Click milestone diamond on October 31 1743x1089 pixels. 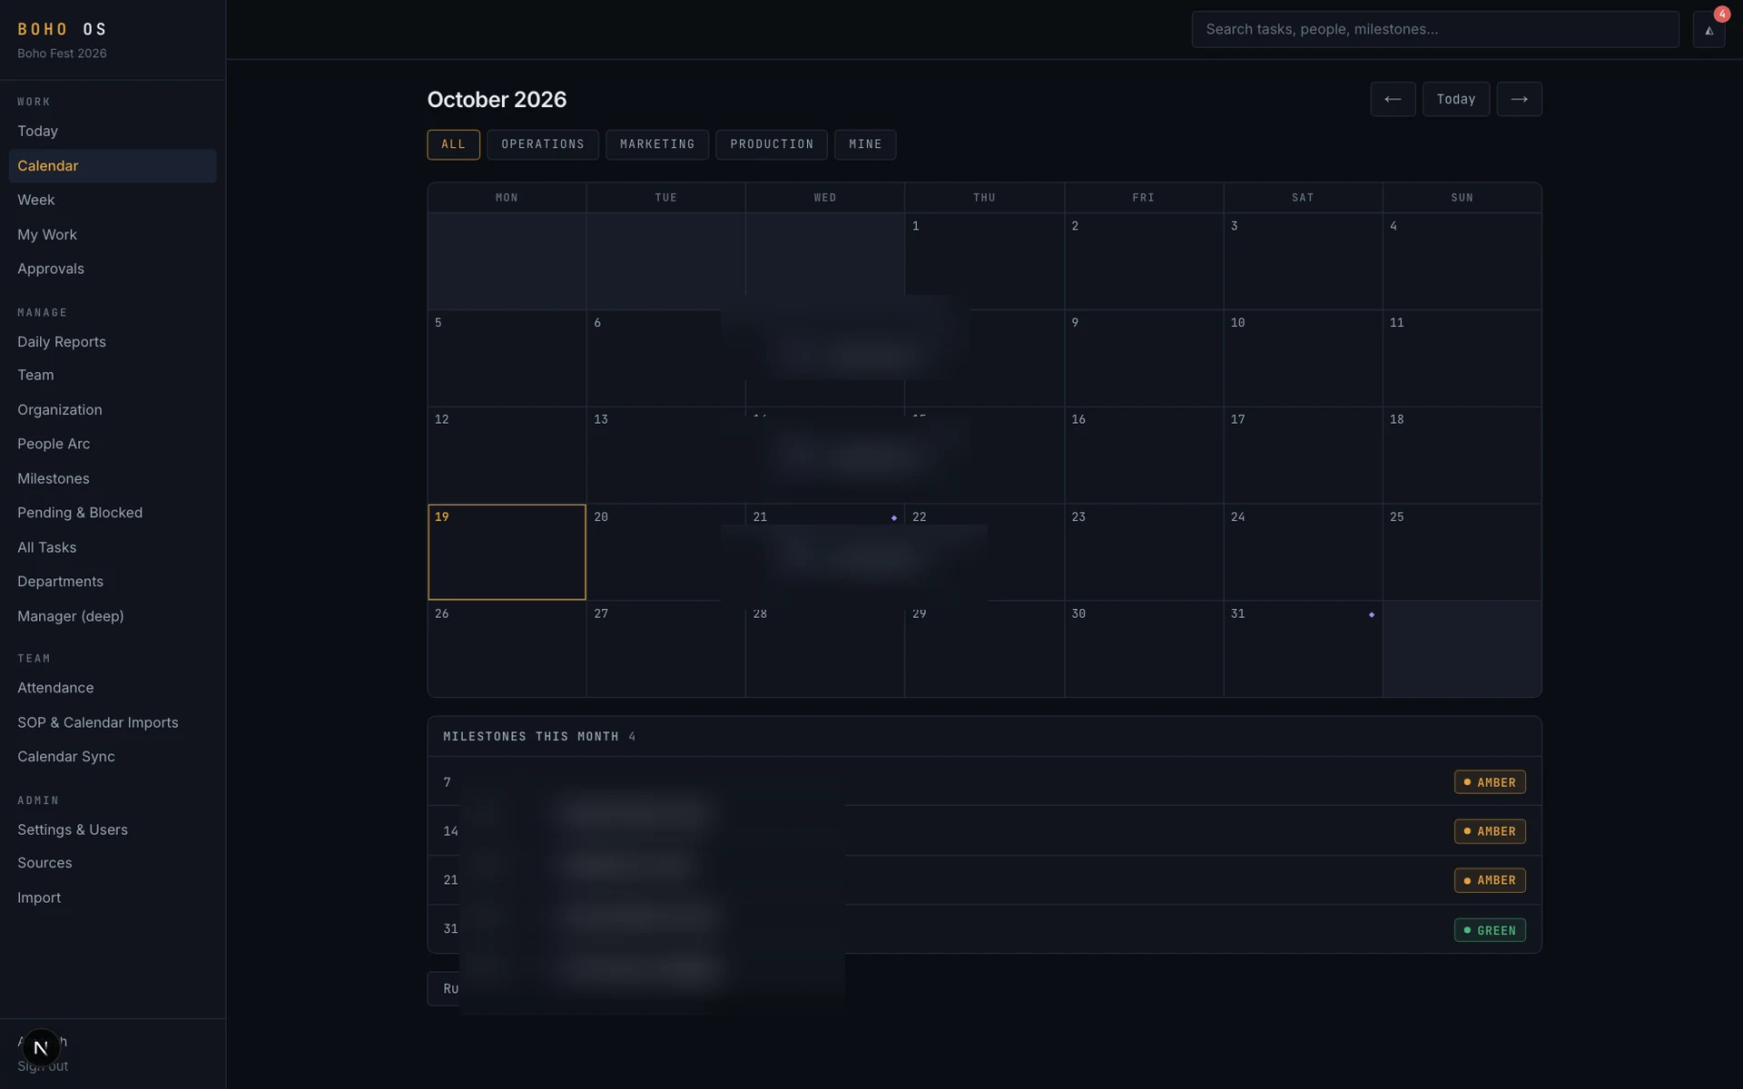point(1372,615)
